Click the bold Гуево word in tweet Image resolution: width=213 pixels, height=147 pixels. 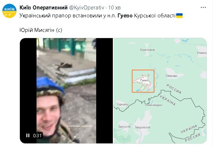pyautogui.click(x=125, y=16)
